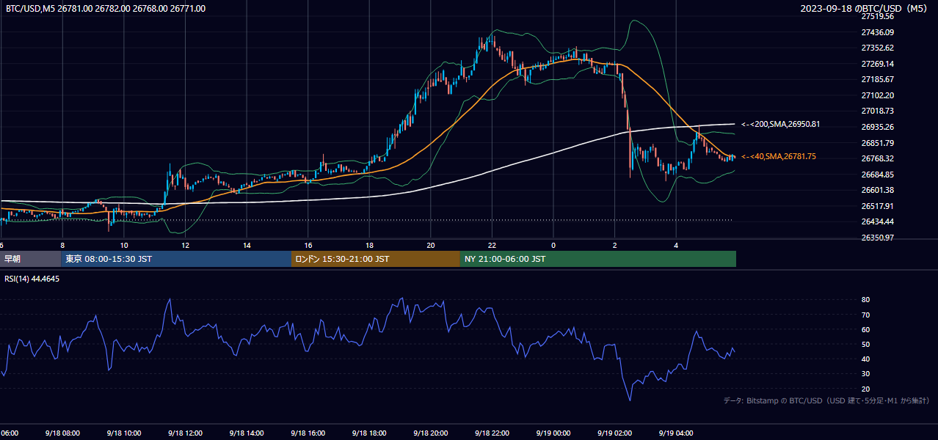Screen dimensions: 938x440
Task: Click price axis value 26350.97
Action: click(x=877, y=238)
